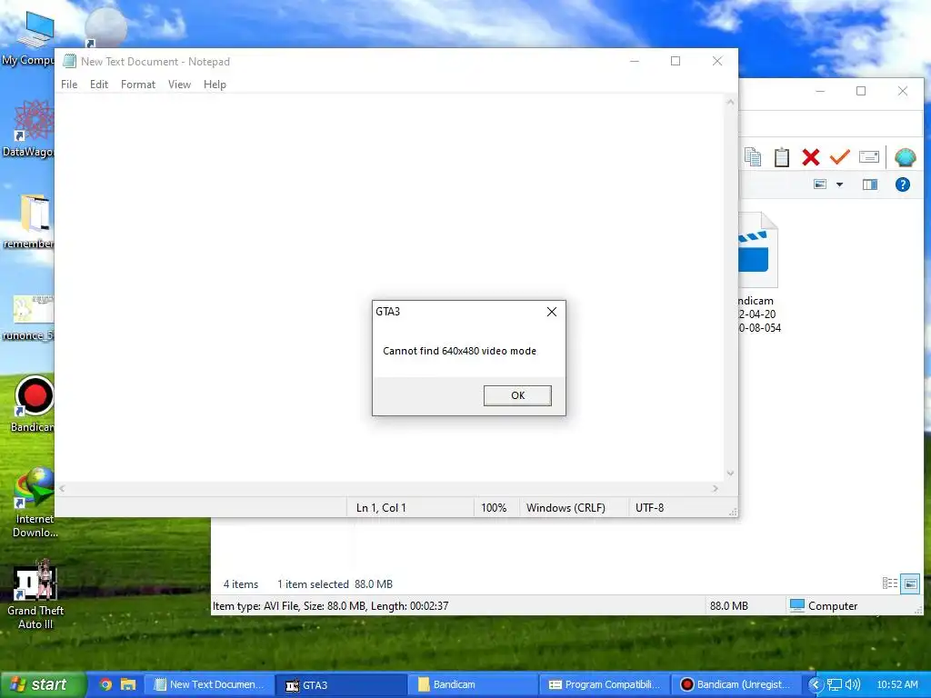Click Notepad horizontal scrollbar right arrow
This screenshot has width=931, height=698.
(716, 488)
